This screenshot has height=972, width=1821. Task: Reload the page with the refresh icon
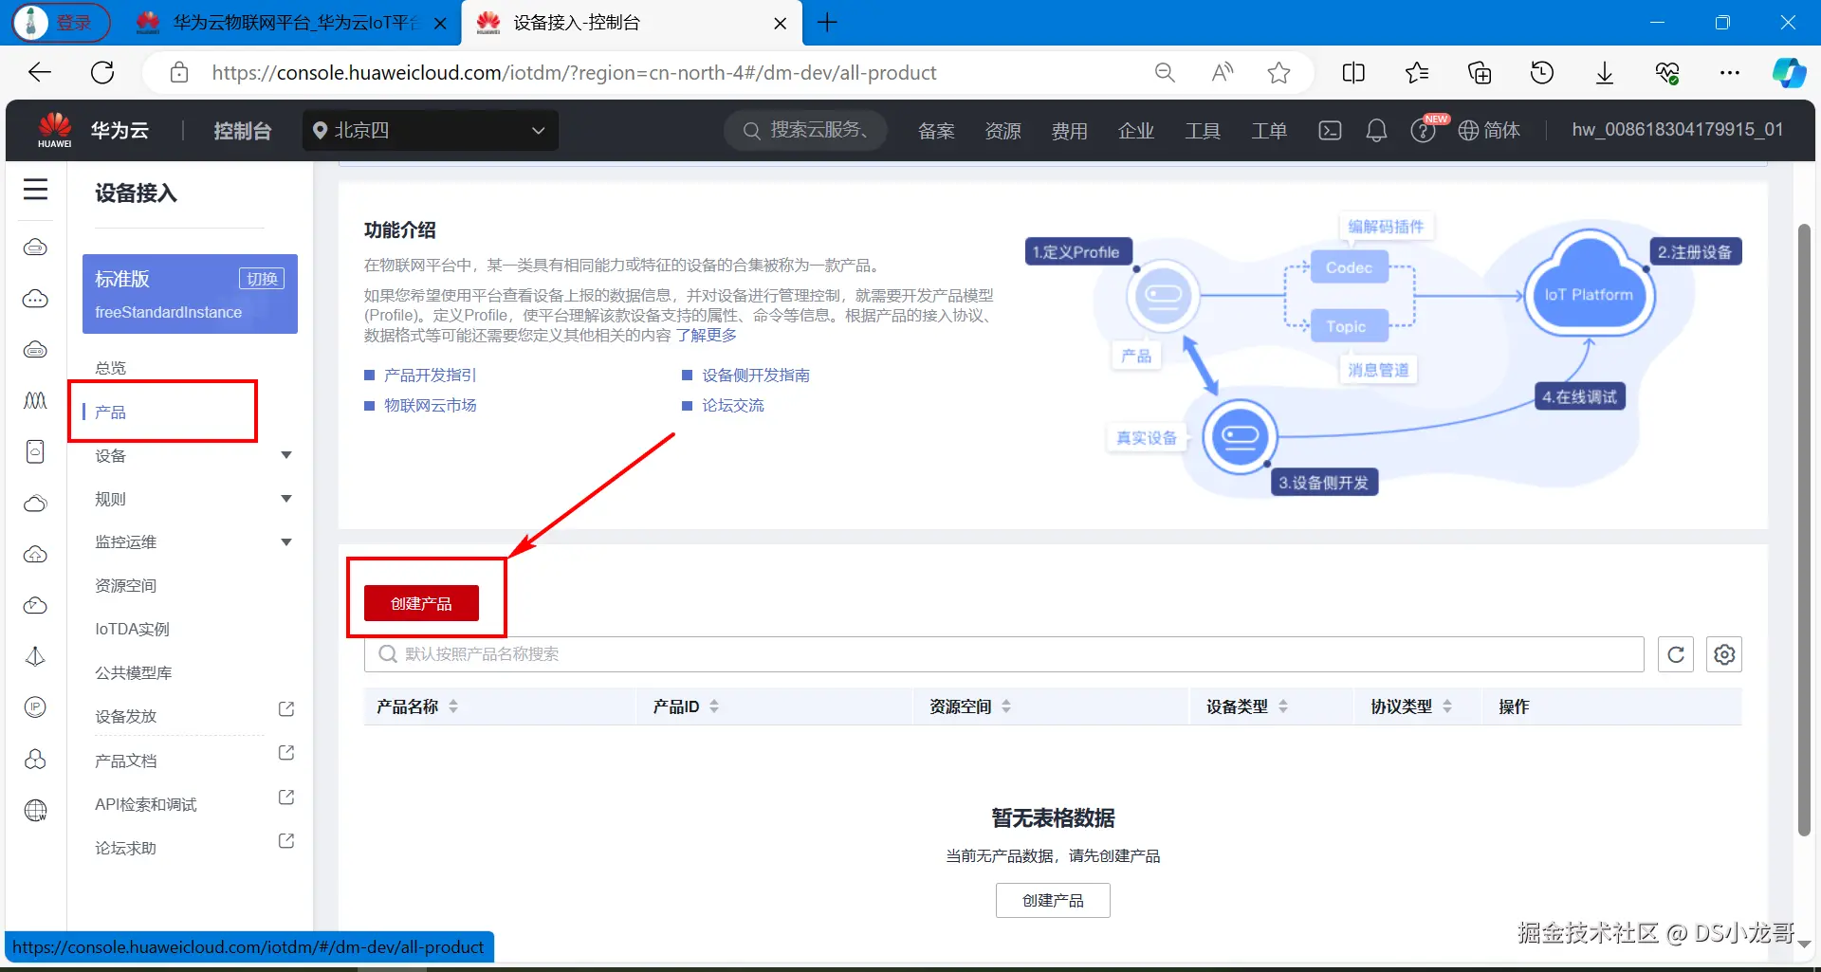pos(102,73)
